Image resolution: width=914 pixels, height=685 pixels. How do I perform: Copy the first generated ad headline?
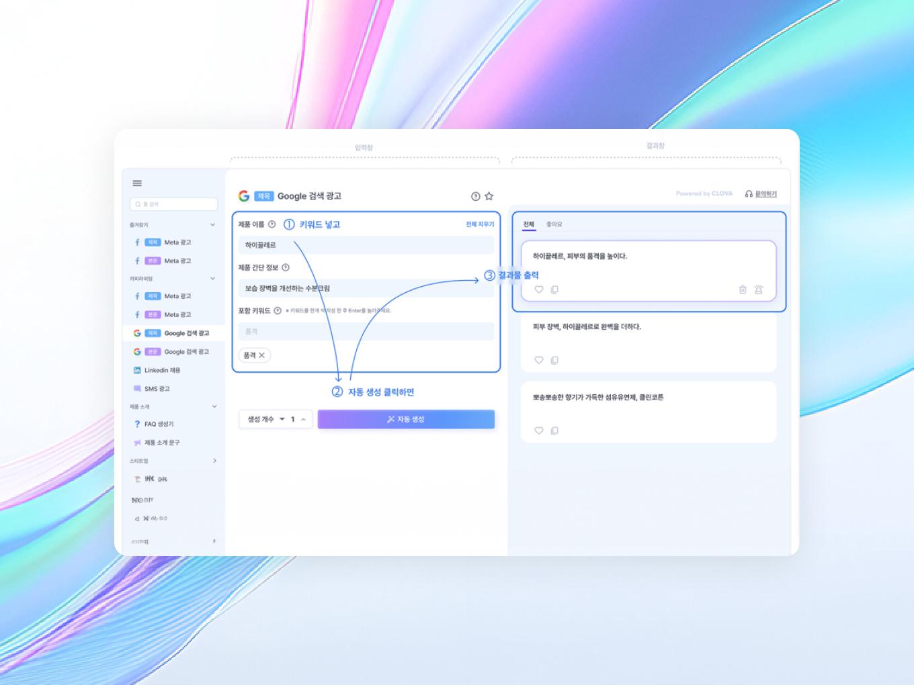click(554, 289)
